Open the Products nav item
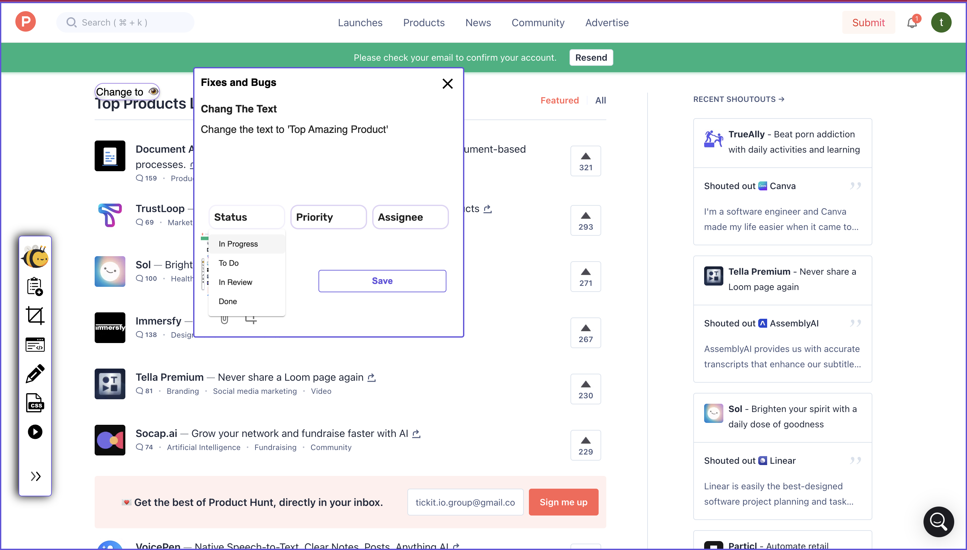This screenshot has height=550, width=967. (424, 23)
